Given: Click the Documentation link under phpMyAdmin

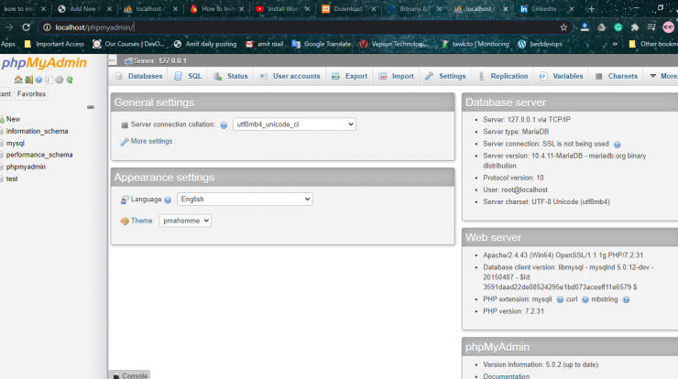Looking at the screenshot, I should [506, 376].
